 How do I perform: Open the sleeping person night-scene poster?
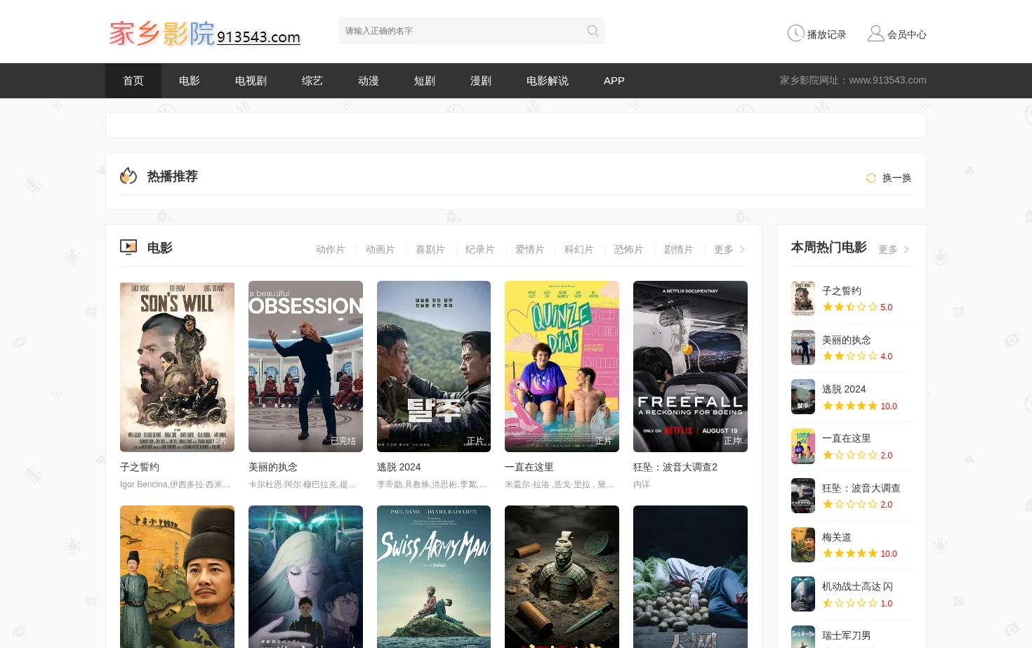coord(690,576)
